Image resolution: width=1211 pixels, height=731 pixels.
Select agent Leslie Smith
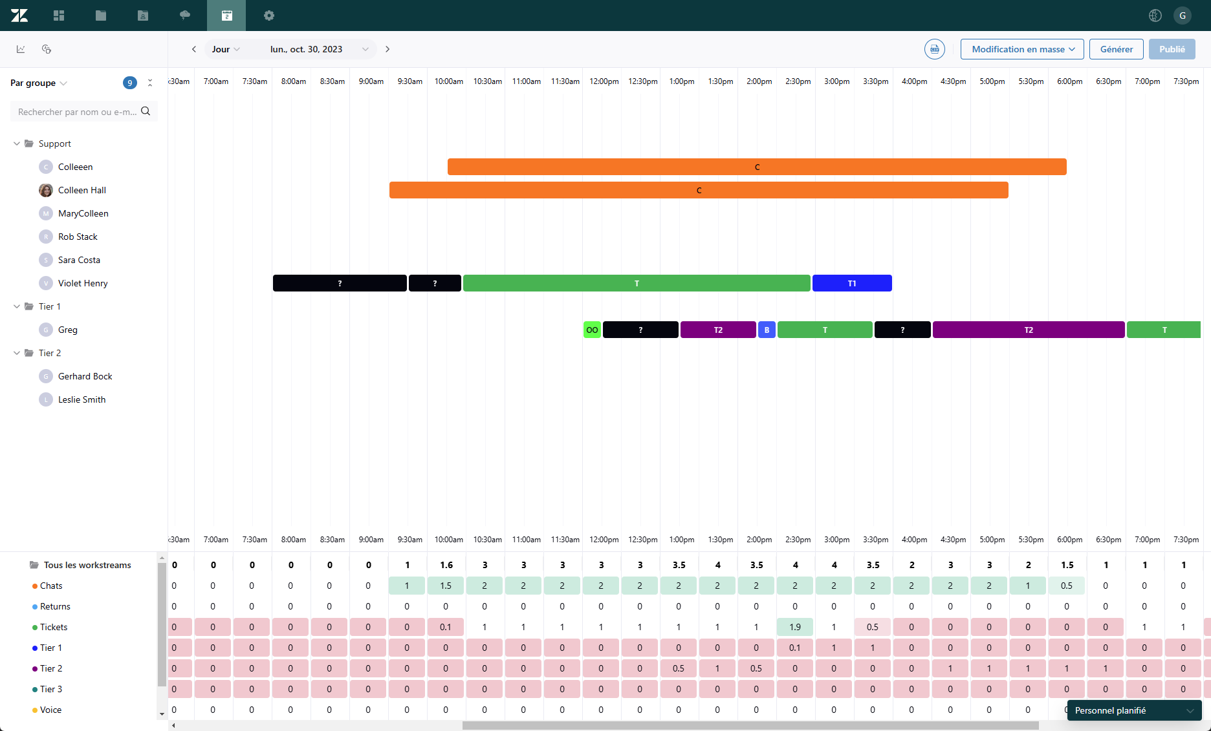(x=82, y=399)
